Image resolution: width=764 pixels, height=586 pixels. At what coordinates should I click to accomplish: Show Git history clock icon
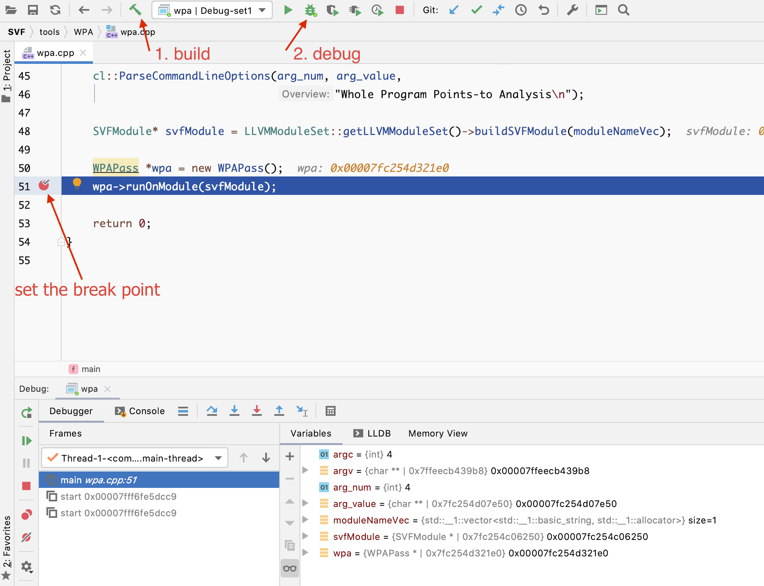coord(521,10)
